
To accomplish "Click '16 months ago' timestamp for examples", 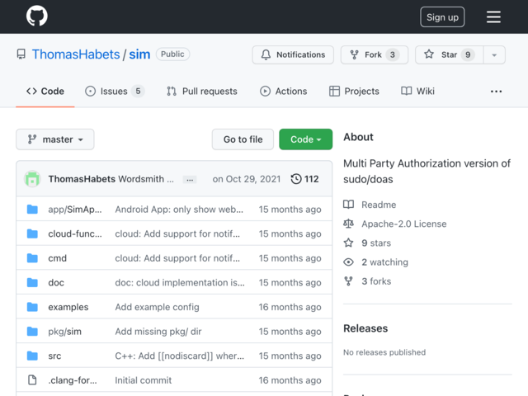I will click(x=290, y=307).
